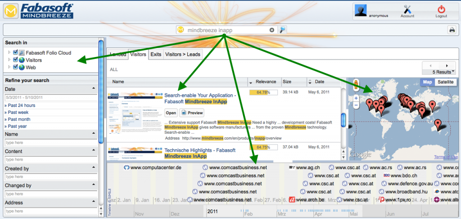Focus the Content filter input
461x219 pixels.
(51, 159)
